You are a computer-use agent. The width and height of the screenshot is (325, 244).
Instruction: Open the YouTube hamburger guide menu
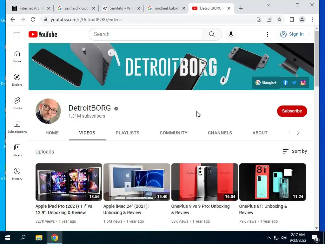[x=17, y=34]
